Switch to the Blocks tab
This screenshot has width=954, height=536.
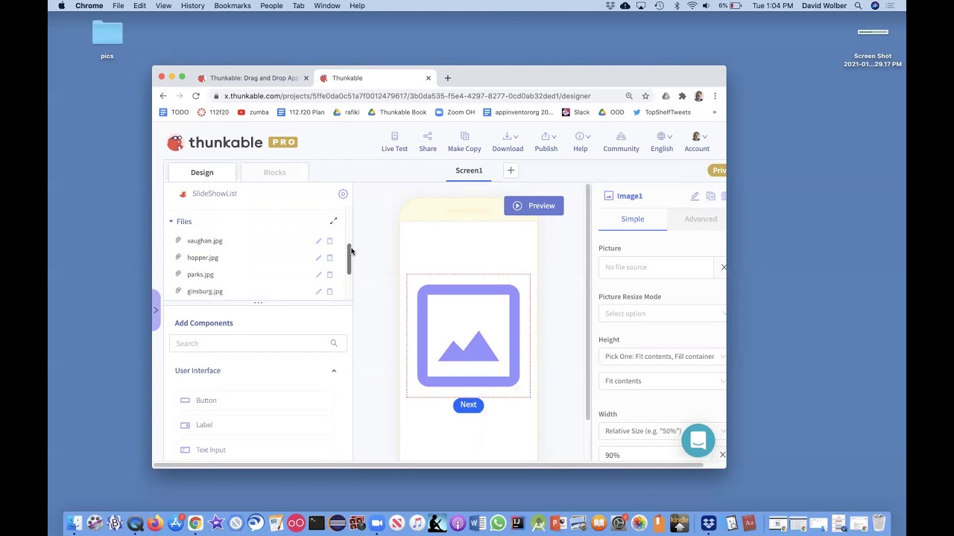pyautogui.click(x=274, y=173)
